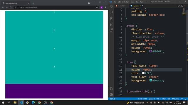Image resolution: width=188 pixels, height=105 pixels.
Task: Open the File menu in VS Code
Action: click(115, 2)
